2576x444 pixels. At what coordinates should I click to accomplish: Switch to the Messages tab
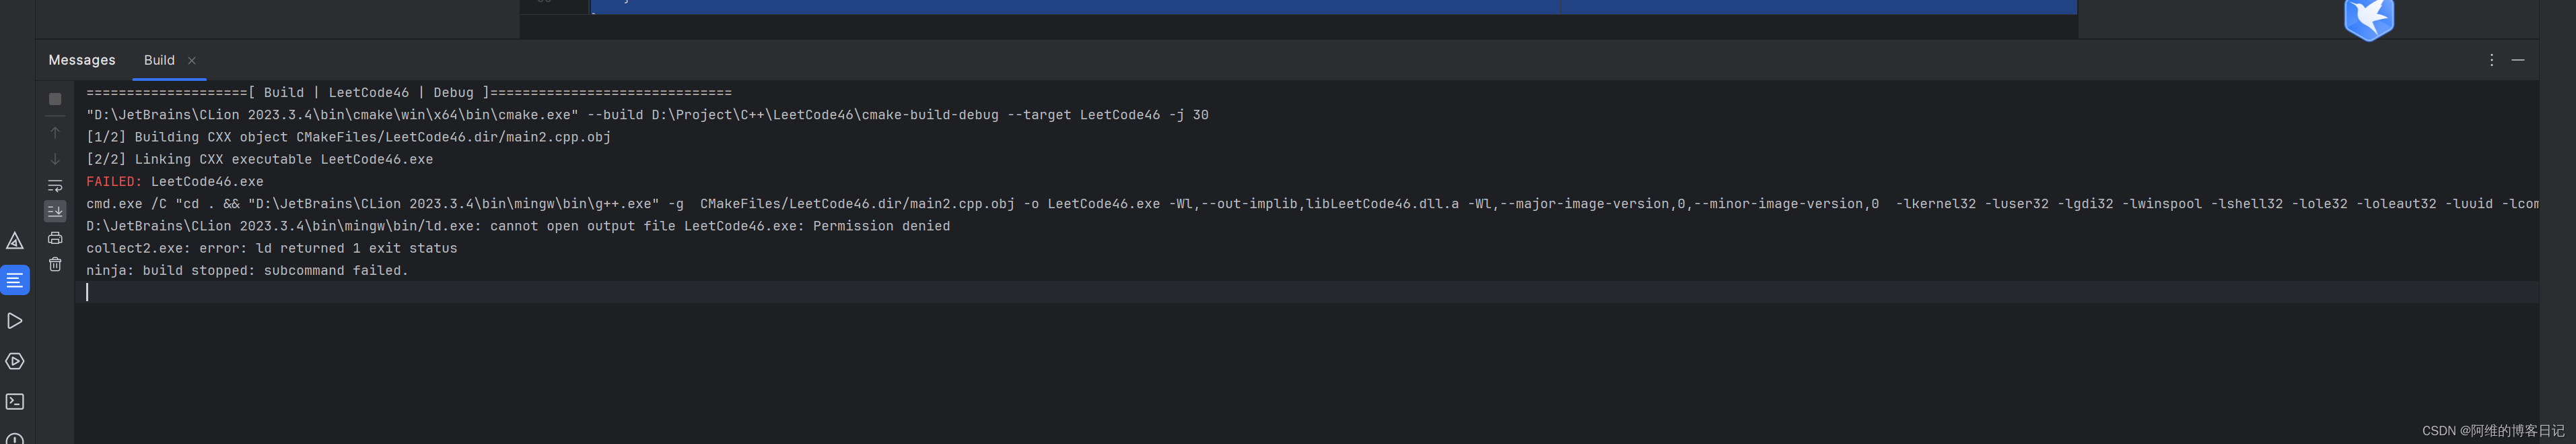point(81,60)
